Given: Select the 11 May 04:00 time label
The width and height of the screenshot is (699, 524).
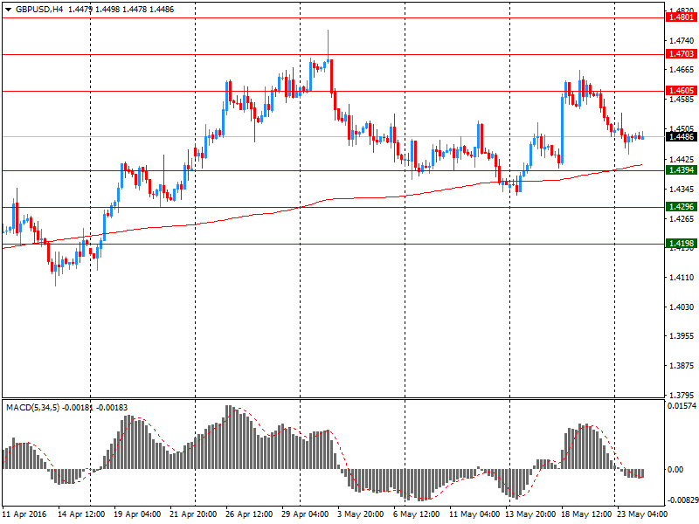Looking at the screenshot, I should click(474, 514).
